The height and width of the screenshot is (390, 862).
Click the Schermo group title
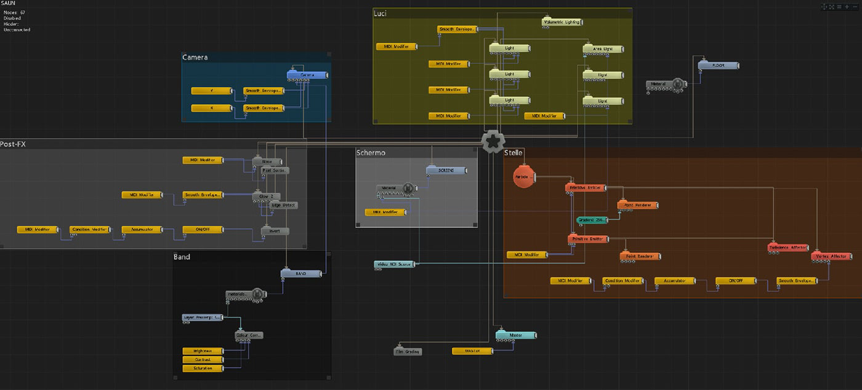[x=371, y=152]
